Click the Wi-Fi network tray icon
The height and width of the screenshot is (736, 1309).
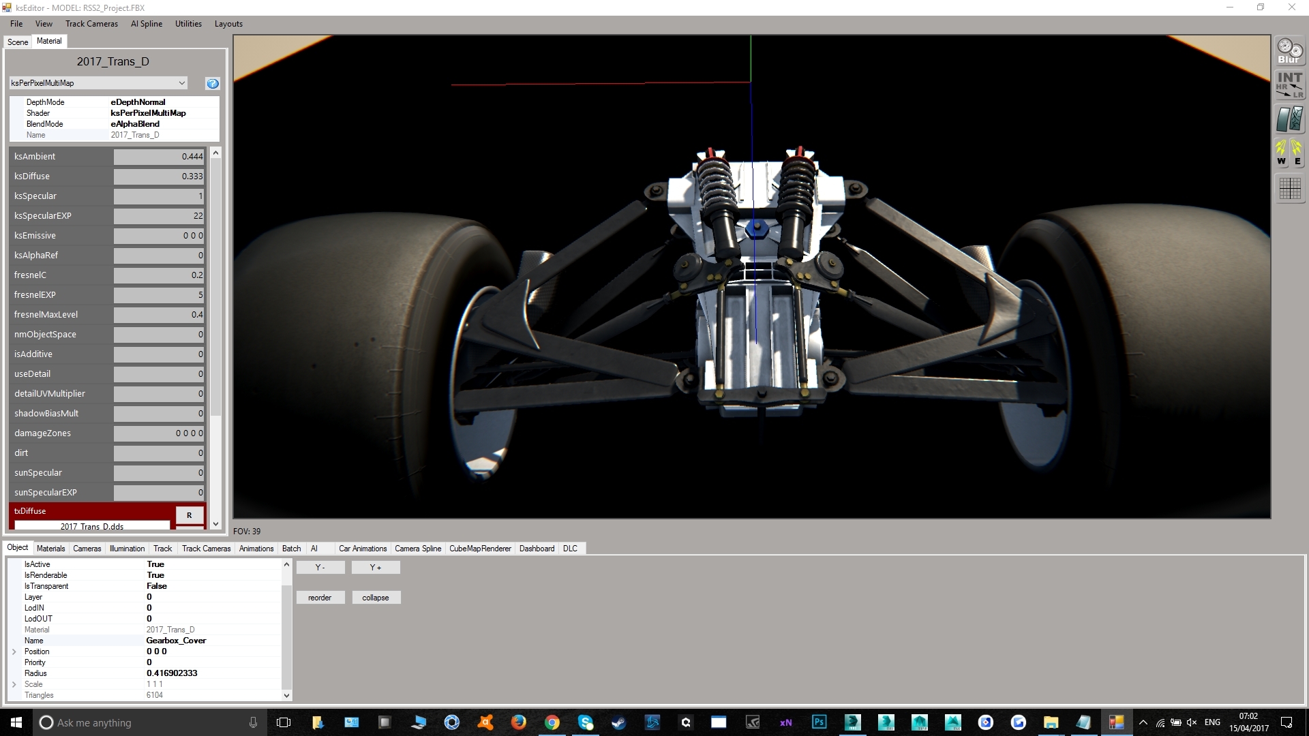click(1160, 722)
